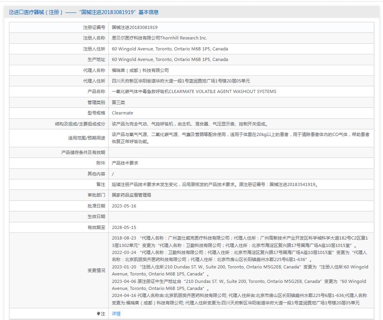Open the 详情 details link

(115, 314)
